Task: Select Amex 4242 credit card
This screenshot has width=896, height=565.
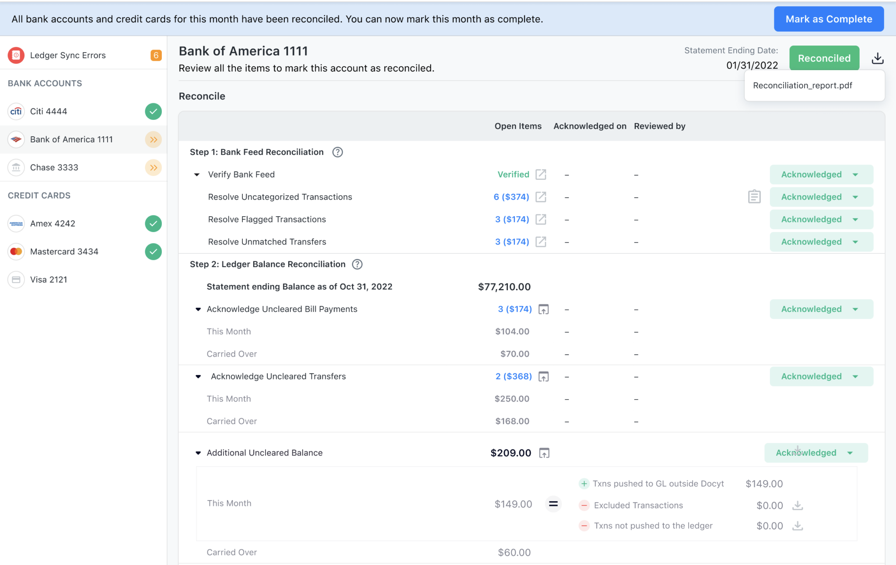Action: pos(83,223)
